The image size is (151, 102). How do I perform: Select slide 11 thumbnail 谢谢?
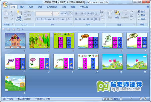pos(112,62)
